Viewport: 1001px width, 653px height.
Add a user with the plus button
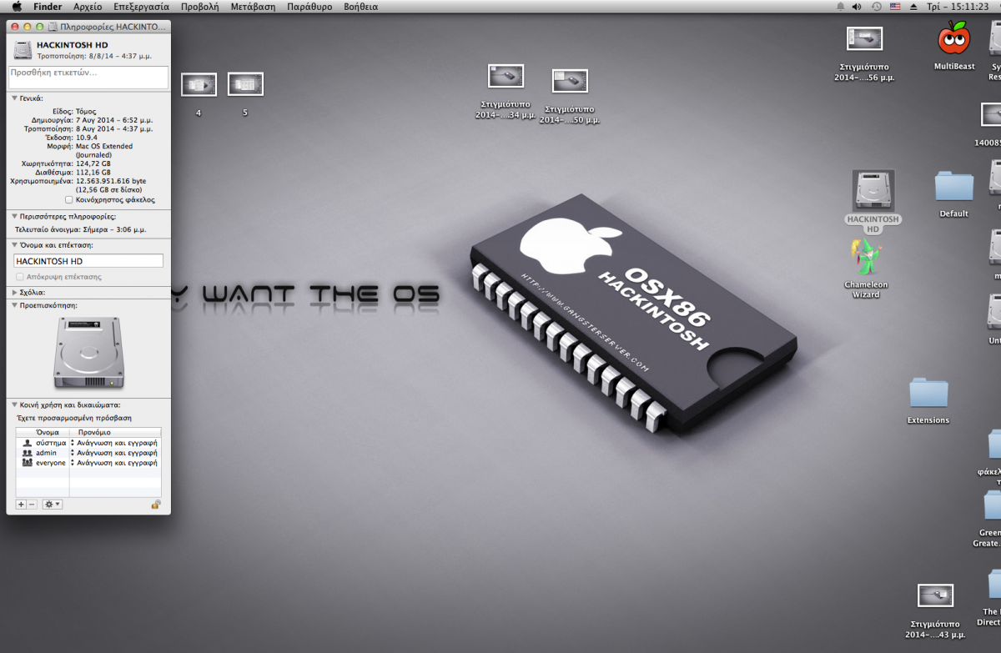click(22, 505)
